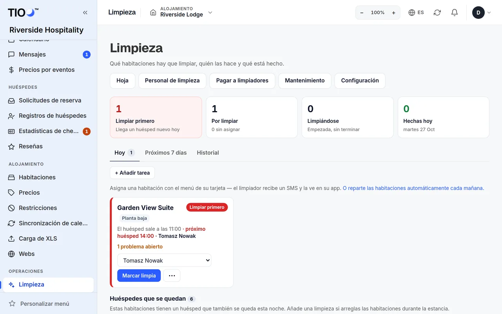The width and height of the screenshot is (502, 314).
Task: Select Limpieza in the sidebar
Action: [48, 285]
